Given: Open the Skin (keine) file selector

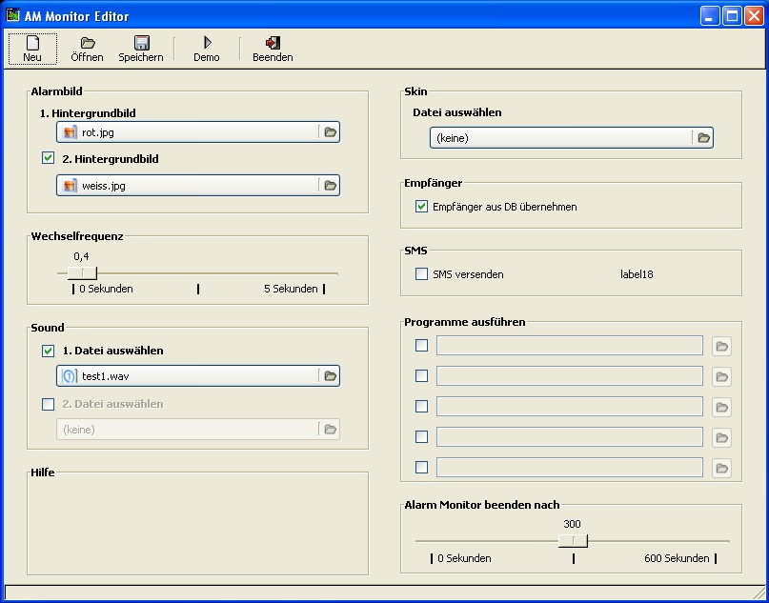Looking at the screenshot, I should click(x=572, y=138).
